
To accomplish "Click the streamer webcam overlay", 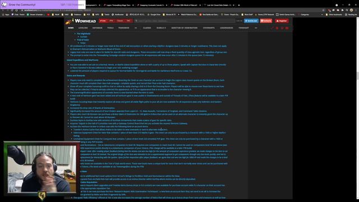I will point(42,169).
